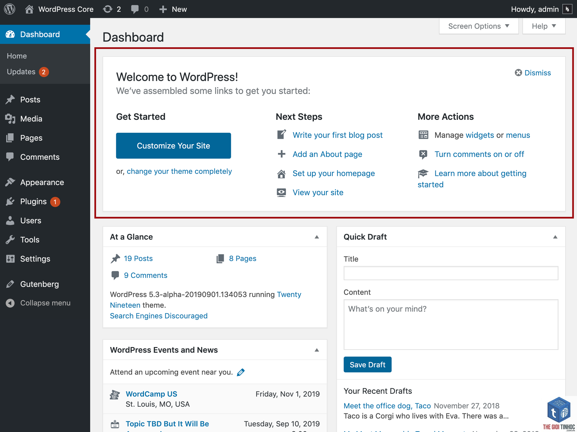Click the 9 Comments link
The height and width of the screenshot is (432, 577).
click(145, 276)
